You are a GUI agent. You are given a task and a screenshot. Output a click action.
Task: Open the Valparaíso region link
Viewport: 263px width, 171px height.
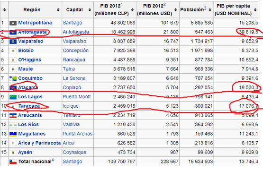[31, 41]
